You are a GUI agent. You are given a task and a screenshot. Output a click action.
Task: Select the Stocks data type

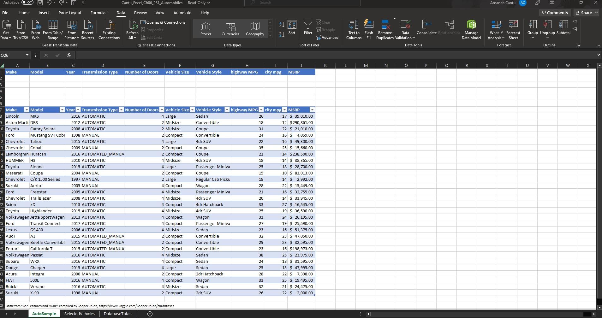[206, 29]
